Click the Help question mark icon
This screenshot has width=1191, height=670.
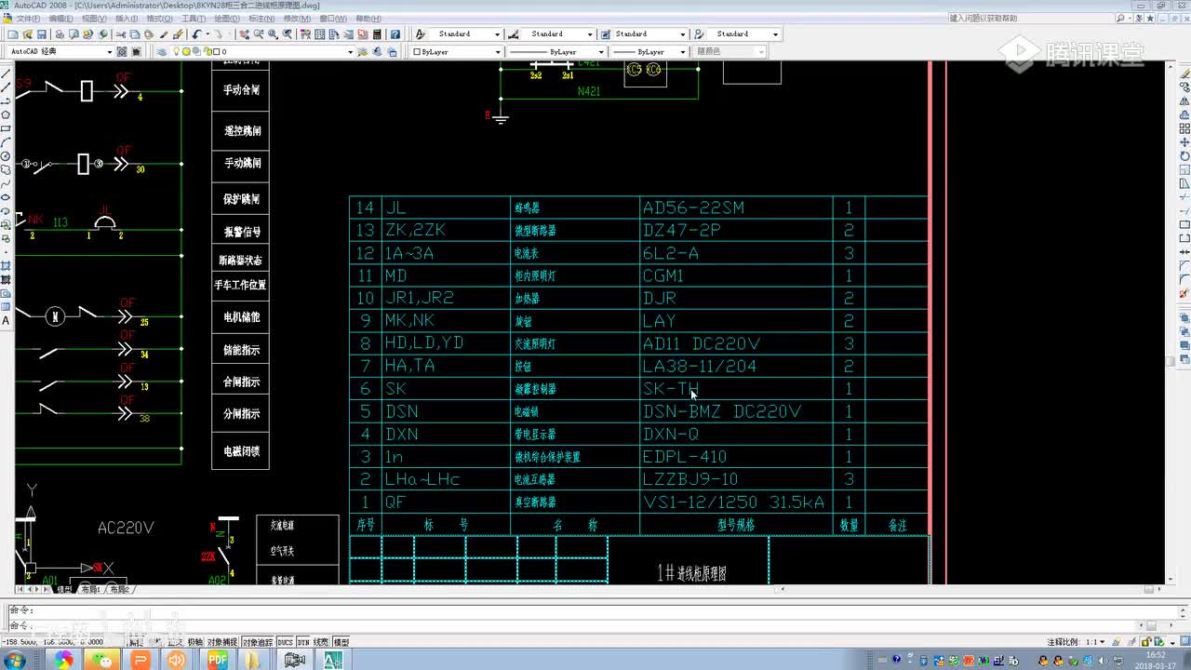(395, 34)
